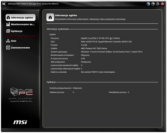Click the System operacyjny: label

tap(59, 52)
